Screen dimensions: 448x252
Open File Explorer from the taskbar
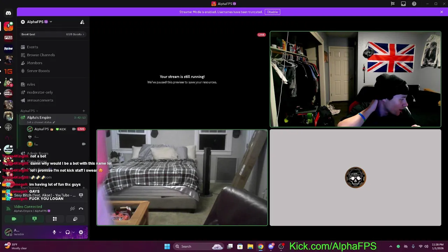[x=250, y=246]
